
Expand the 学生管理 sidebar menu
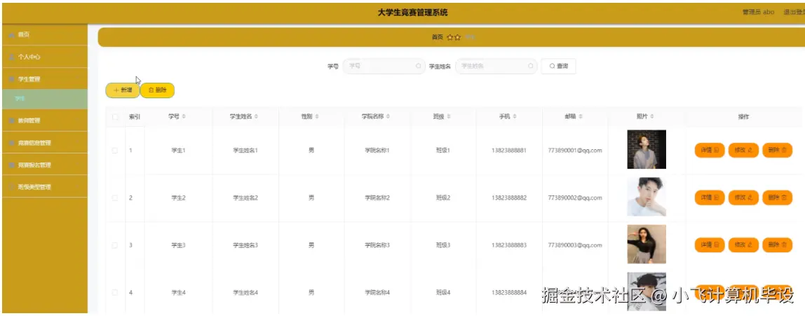tap(45, 79)
